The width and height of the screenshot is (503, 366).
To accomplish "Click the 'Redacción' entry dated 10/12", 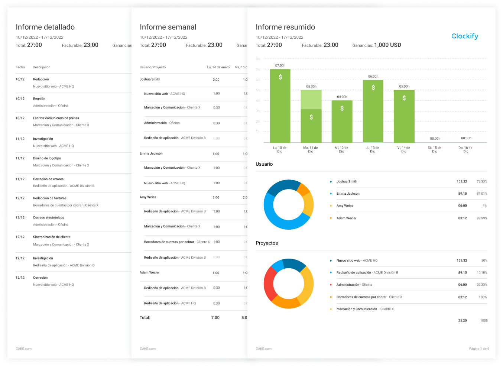I will click(x=41, y=80).
